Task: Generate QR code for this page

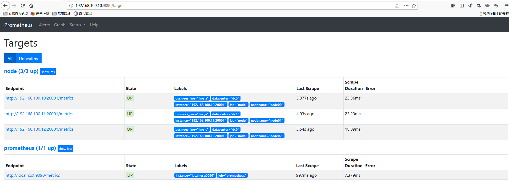Action: coord(397,6)
